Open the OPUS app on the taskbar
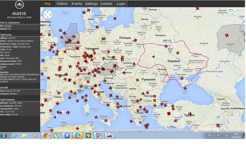Screen dimensions: 246x153 coord(109,135)
